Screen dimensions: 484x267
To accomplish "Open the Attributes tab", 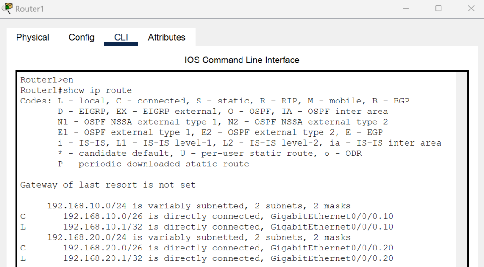I will [167, 37].
